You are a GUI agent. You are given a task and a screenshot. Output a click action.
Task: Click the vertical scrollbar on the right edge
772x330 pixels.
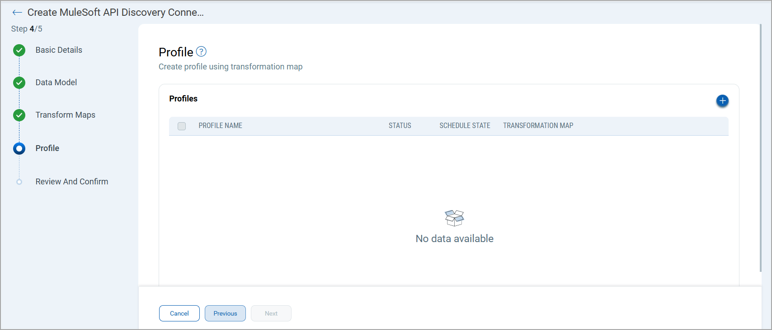click(x=761, y=148)
